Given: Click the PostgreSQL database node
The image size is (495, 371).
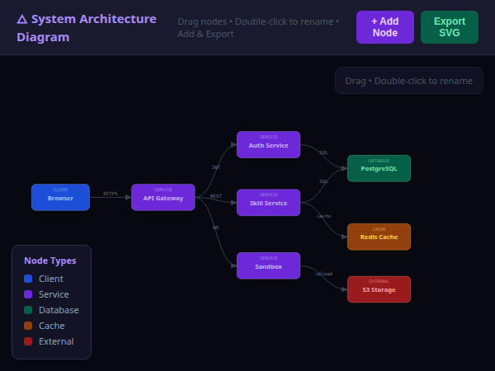Looking at the screenshot, I should click(379, 168).
